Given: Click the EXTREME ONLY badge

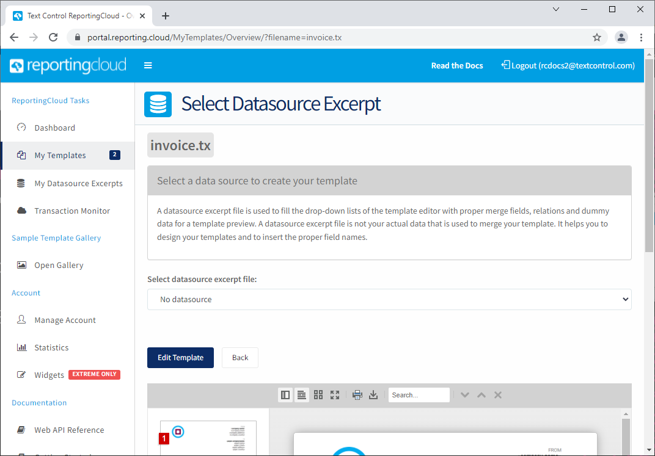Looking at the screenshot, I should point(95,374).
